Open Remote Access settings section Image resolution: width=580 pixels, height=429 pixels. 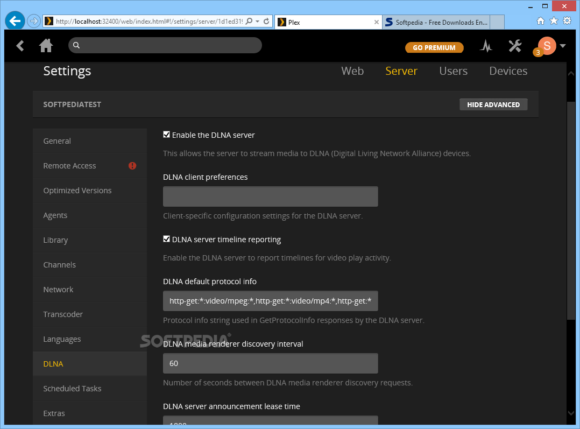[x=90, y=166]
